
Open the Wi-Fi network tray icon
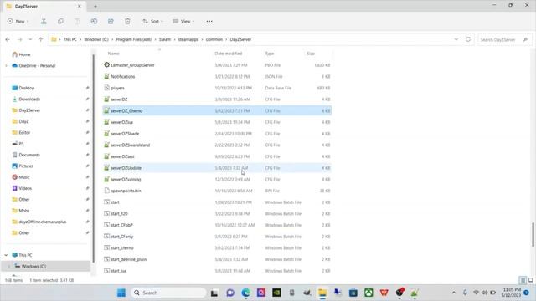point(476,293)
